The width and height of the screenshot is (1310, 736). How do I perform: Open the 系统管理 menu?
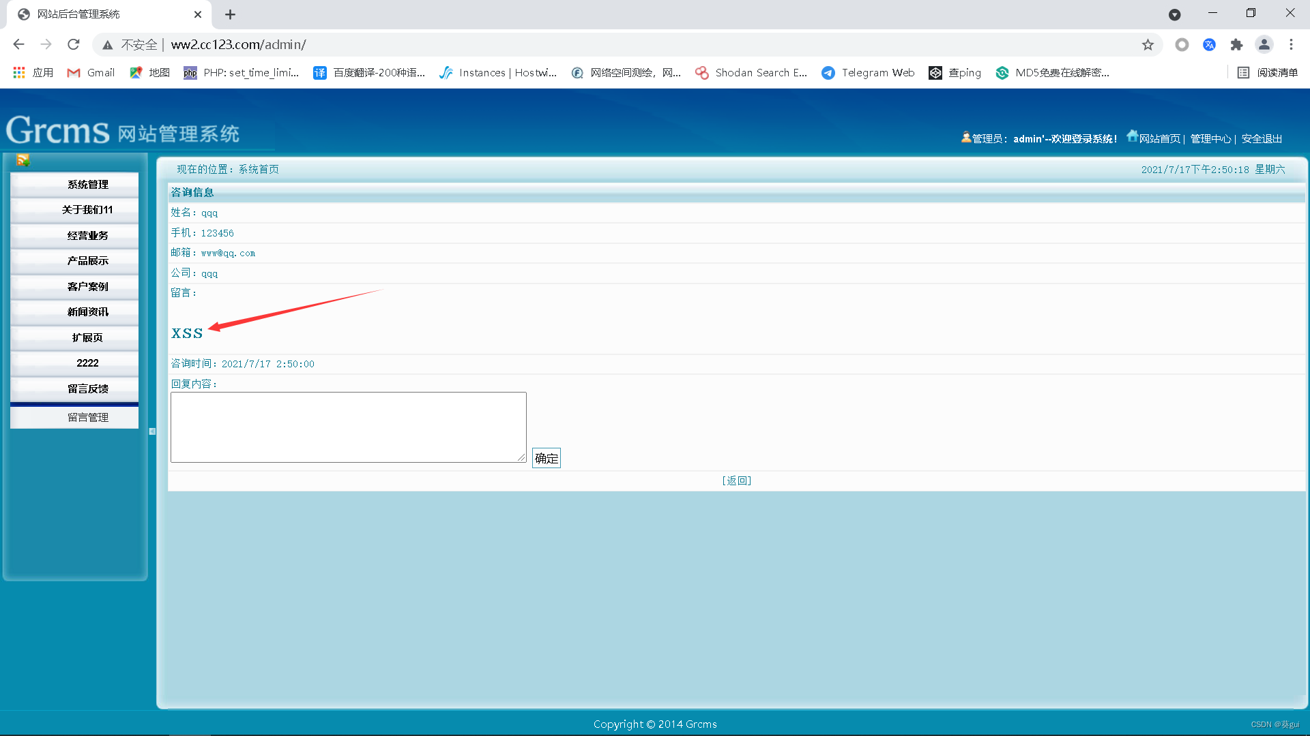74,185
